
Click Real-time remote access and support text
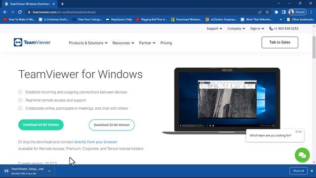click(56, 100)
